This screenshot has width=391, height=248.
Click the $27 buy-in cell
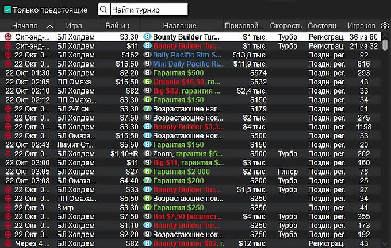pyautogui.click(x=132, y=172)
